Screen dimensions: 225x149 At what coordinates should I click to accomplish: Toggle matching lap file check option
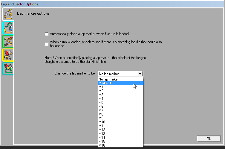(46, 44)
